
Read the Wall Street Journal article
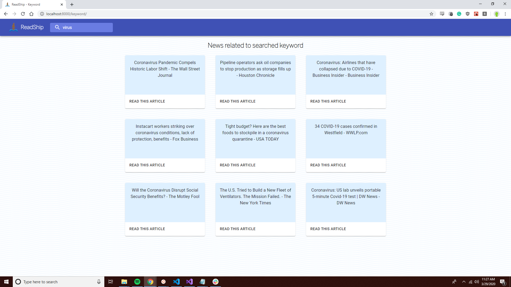pos(147,101)
